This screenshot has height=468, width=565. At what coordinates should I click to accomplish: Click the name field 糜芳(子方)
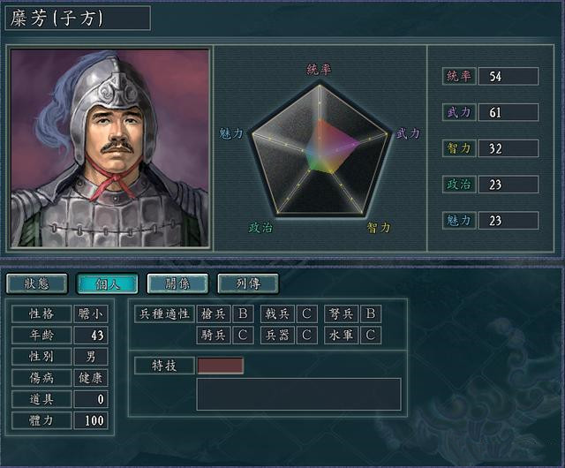point(78,18)
